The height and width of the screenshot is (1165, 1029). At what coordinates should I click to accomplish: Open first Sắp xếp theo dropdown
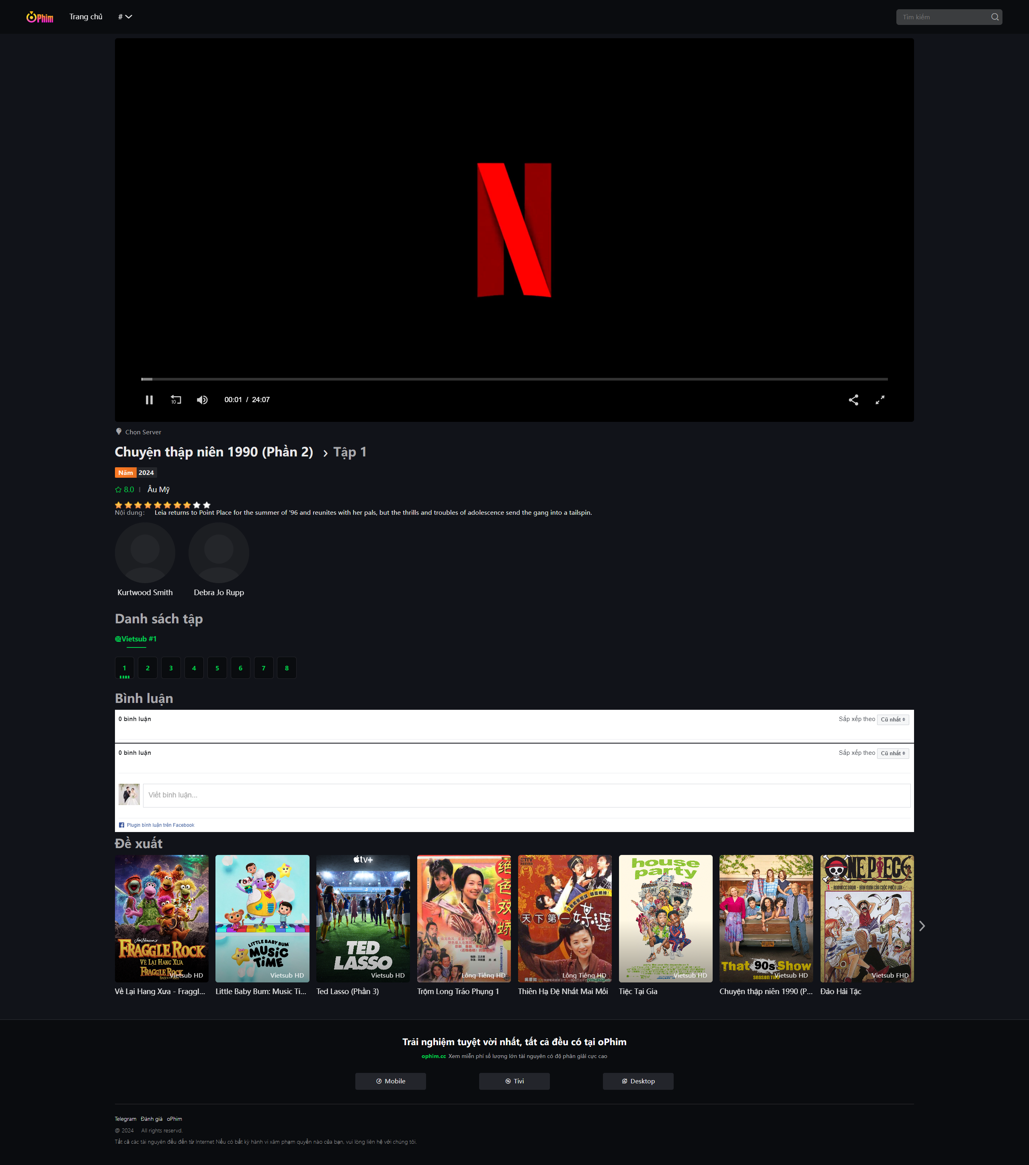point(892,719)
